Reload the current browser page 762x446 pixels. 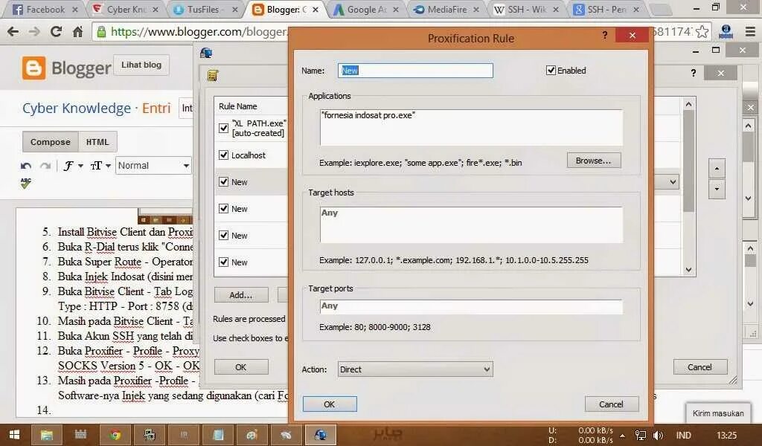point(56,32)
